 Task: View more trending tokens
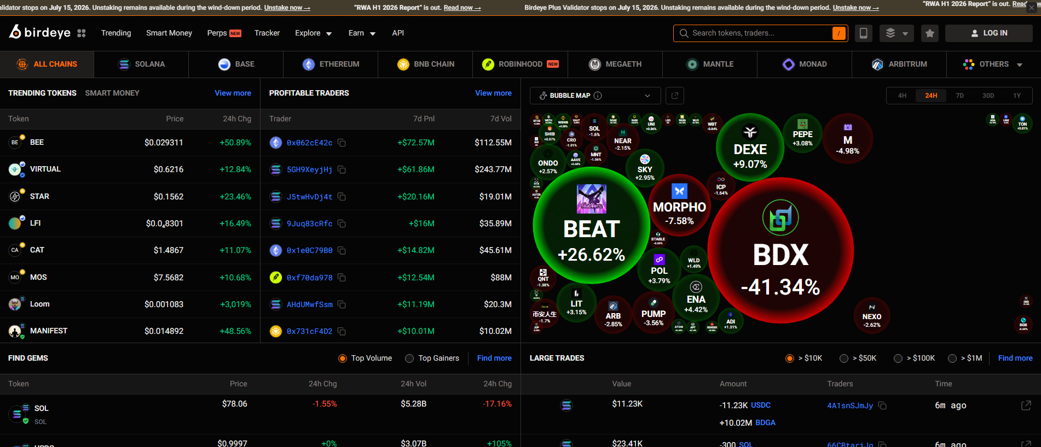[233, 93]
